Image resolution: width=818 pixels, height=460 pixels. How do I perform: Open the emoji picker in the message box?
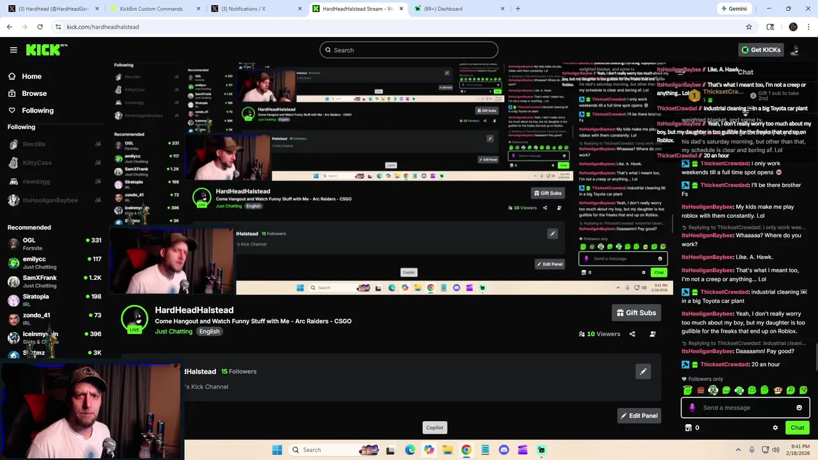point(799,408)
